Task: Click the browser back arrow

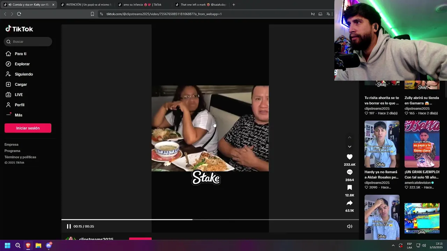Action: (x=5, y=14)
